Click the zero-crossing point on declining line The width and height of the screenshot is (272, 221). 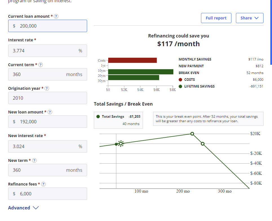[x=203, y=144]
